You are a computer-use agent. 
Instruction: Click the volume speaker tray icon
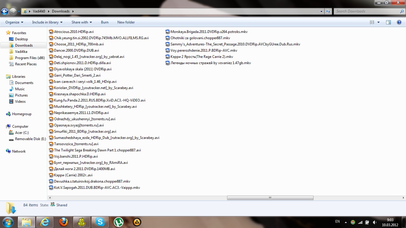[374, 222]
